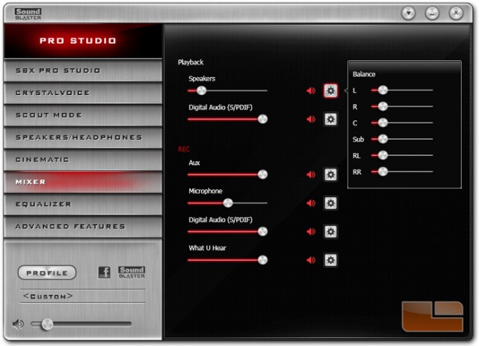Image resolution: width=479 pixels, height=346 pixels.
Task: Open Advanced Features section
Action: (83, 226)
